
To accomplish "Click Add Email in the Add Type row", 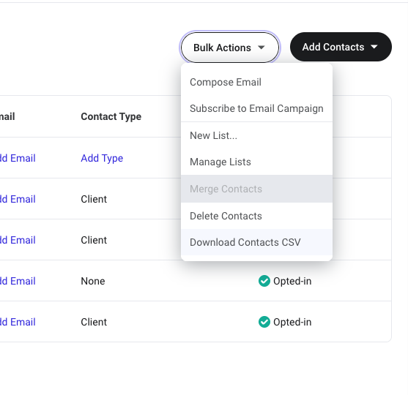I will pos(18,158).
